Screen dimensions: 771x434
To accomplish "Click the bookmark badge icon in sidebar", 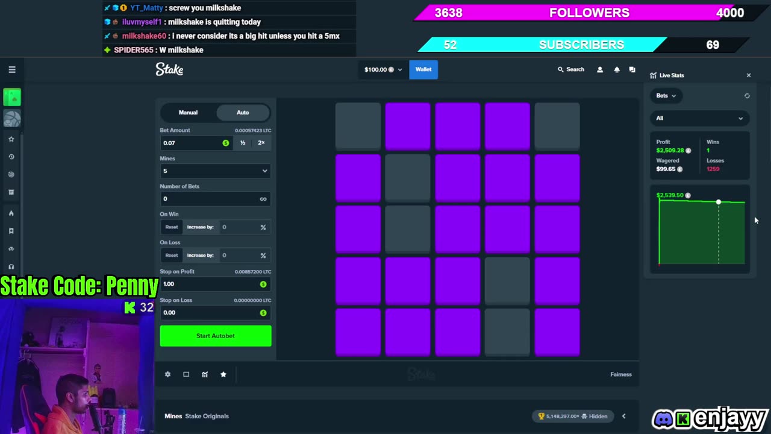I will click(x=11, y=231).
